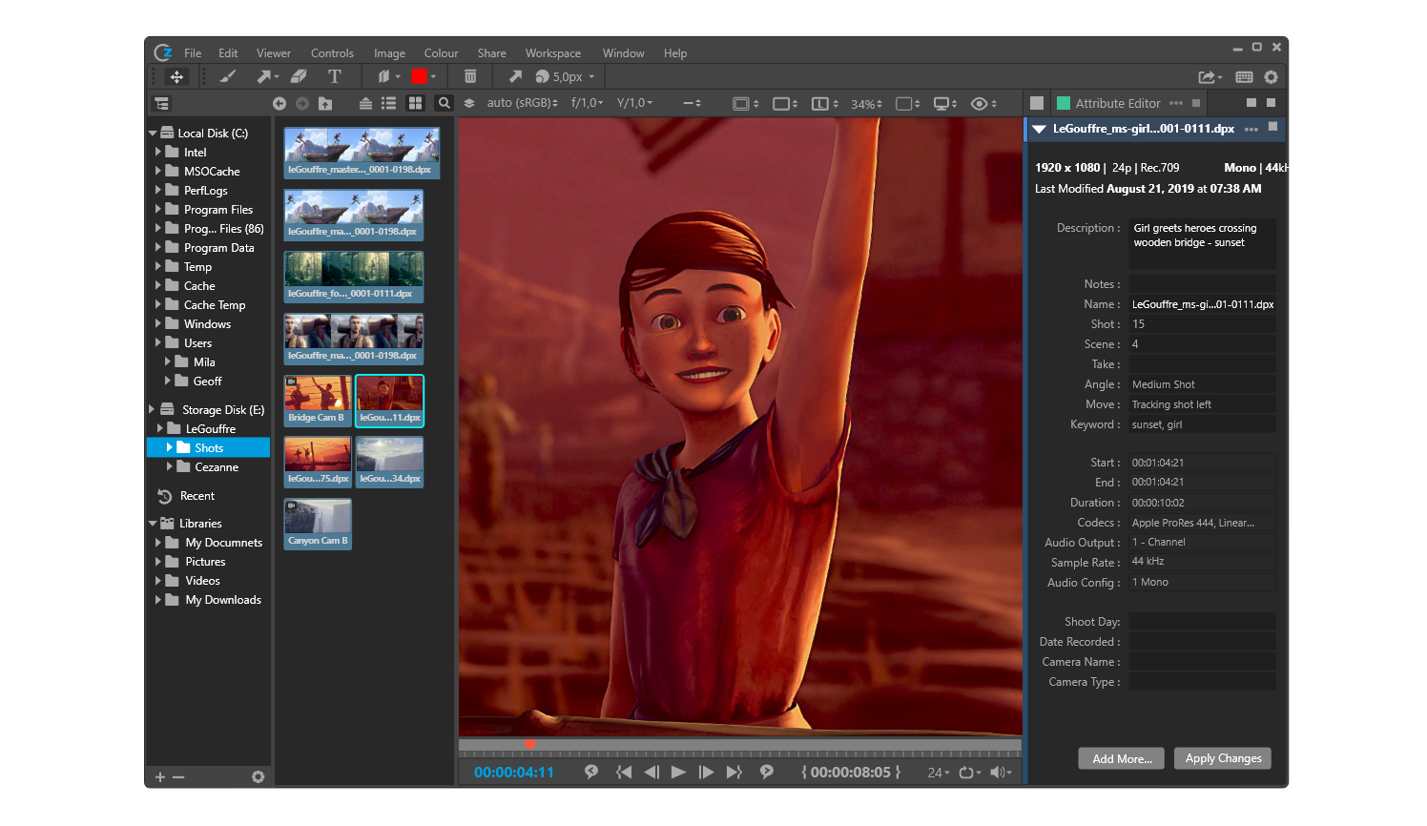Click the timeline scrub bar

tap(740, 745)
